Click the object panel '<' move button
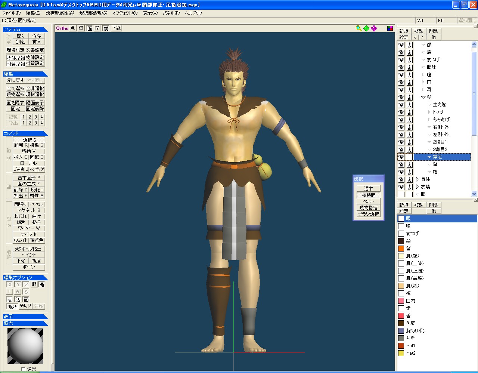 click(x=415, y=37)
